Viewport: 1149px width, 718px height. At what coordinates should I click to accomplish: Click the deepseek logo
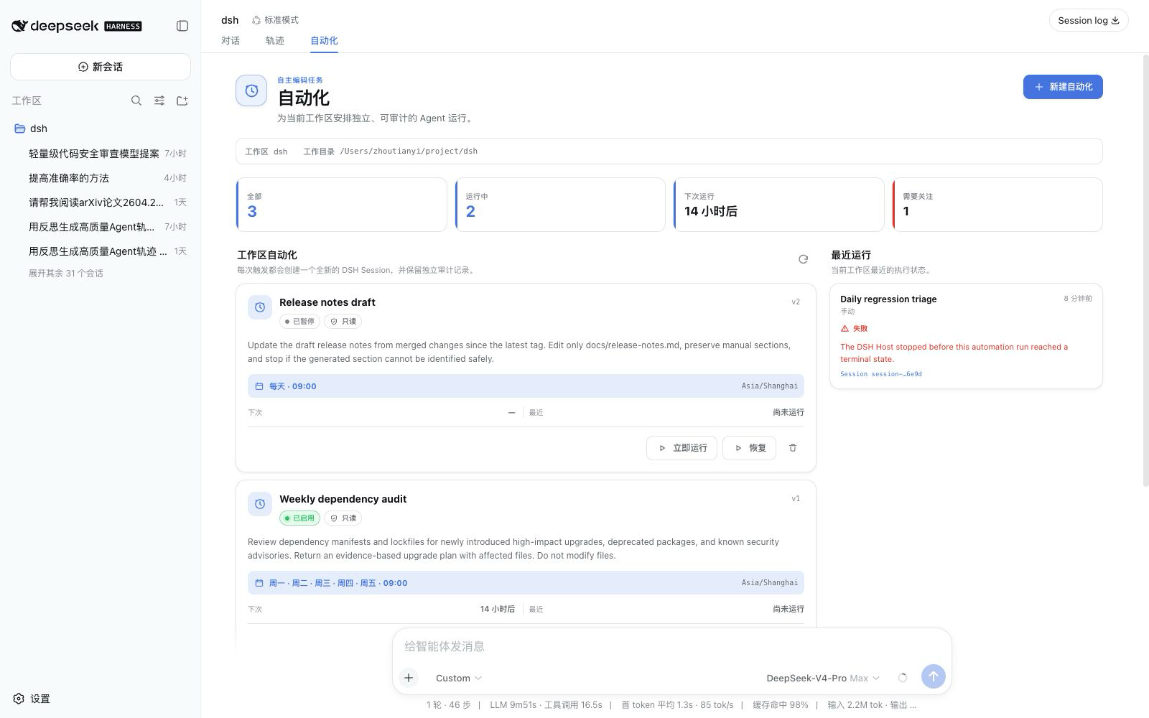(x=76, y=26)
